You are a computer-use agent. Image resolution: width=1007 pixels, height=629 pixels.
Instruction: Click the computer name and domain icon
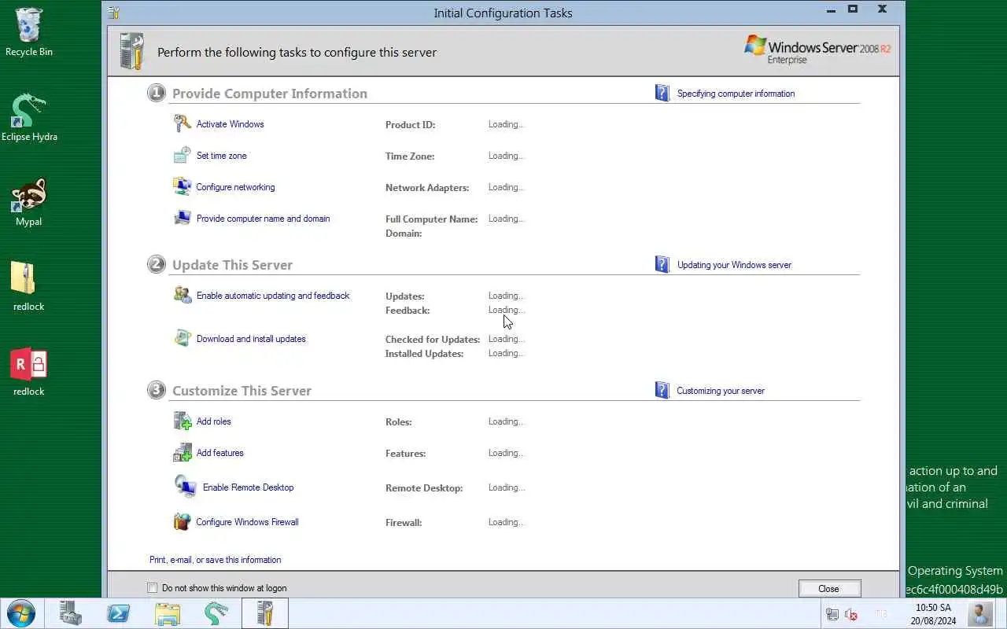coord(183,218)
